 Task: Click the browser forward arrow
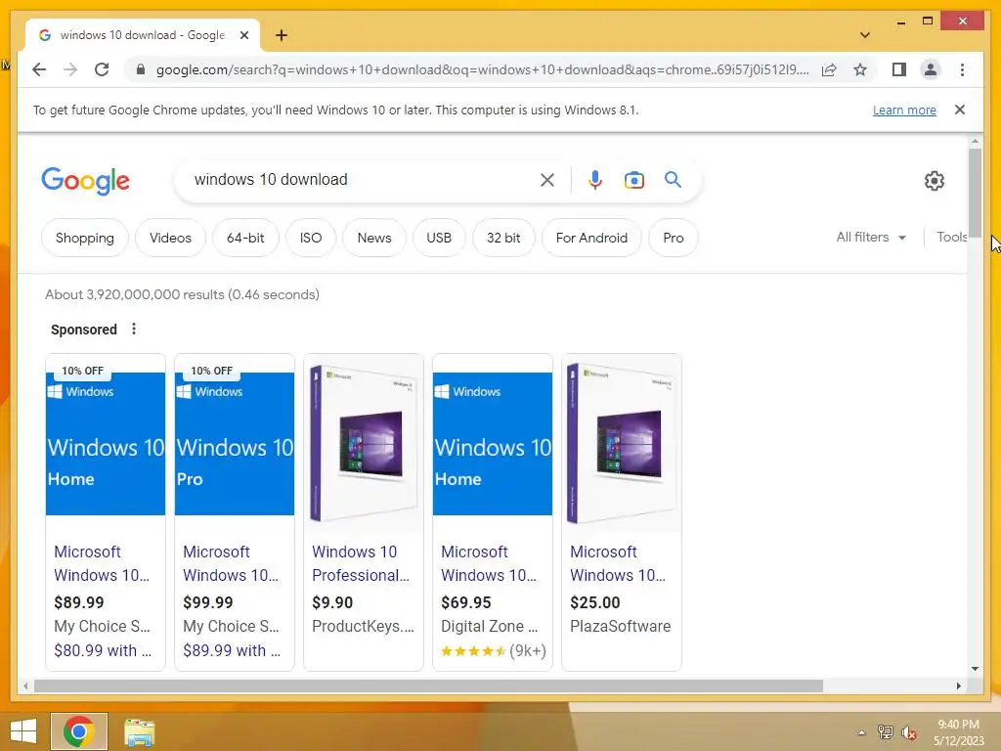pos(70,69)
